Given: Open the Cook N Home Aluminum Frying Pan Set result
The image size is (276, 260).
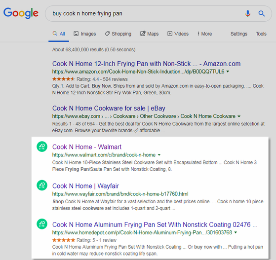Looking at the screenshot, I should point(155,224).
